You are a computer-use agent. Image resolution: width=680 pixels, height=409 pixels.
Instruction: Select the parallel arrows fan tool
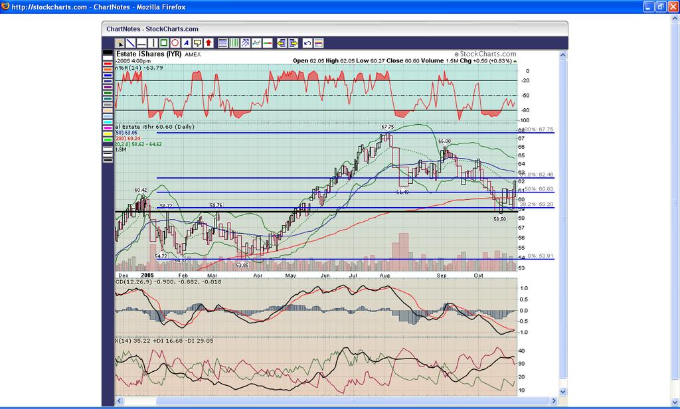(246, 43)
